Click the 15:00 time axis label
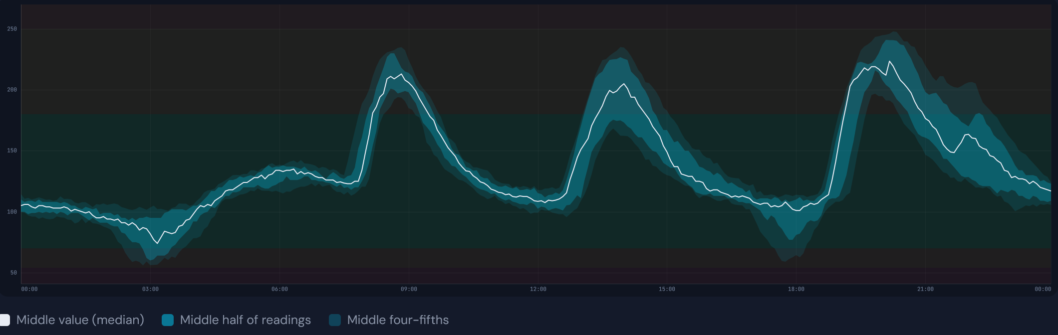This screenshot has height=335, width=1058. [667, 289]
